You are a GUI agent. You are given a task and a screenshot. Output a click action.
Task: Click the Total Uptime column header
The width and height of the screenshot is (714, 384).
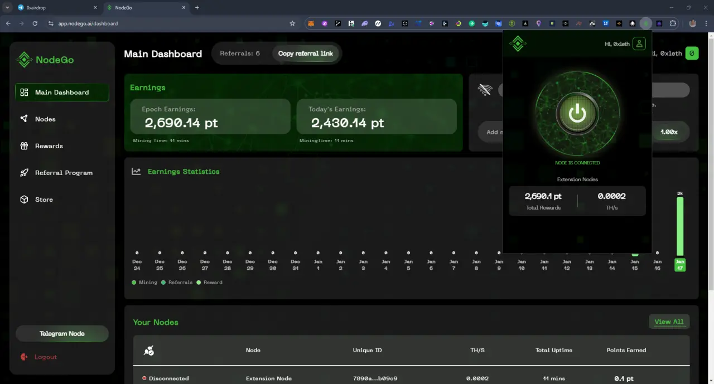(554, 351)
